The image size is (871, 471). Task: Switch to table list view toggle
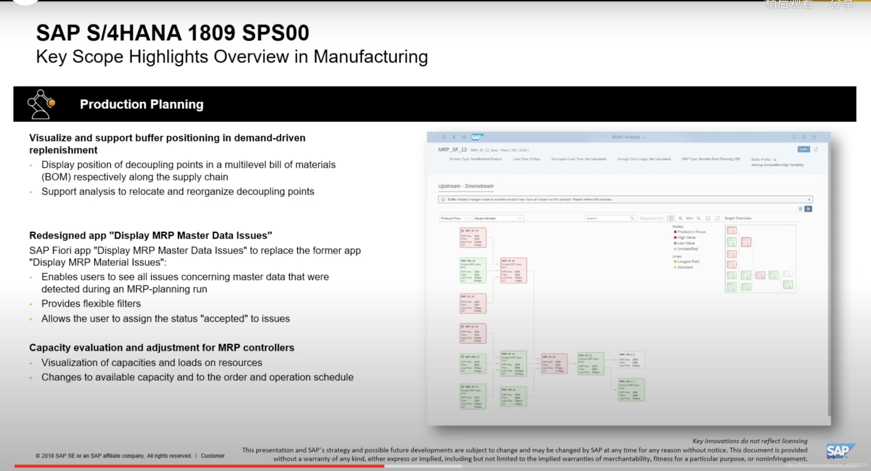[800, 209]
